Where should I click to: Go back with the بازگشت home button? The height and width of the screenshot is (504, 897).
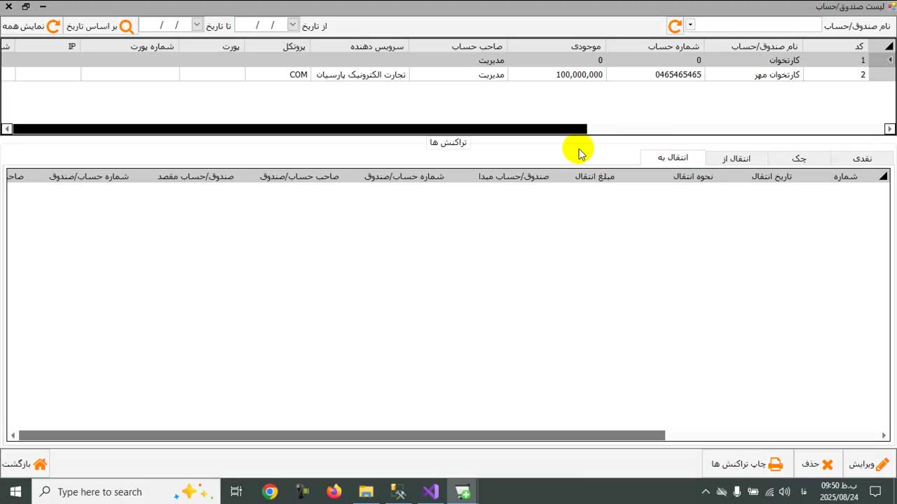point(25,464)
